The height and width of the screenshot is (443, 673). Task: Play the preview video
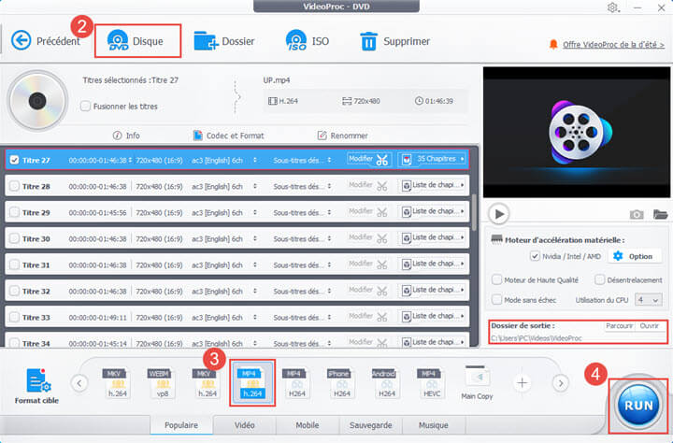tap(499, 214)
